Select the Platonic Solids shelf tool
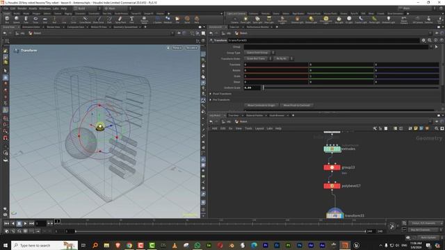 [x=144, y=20]
